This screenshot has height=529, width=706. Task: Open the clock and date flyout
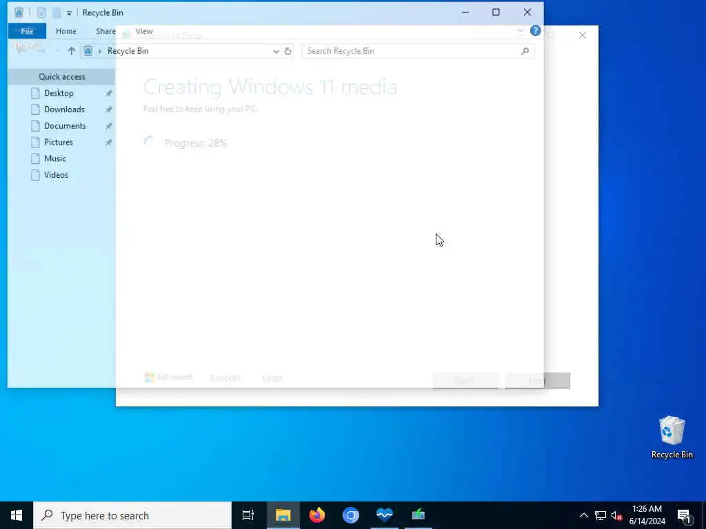point(647,515)
